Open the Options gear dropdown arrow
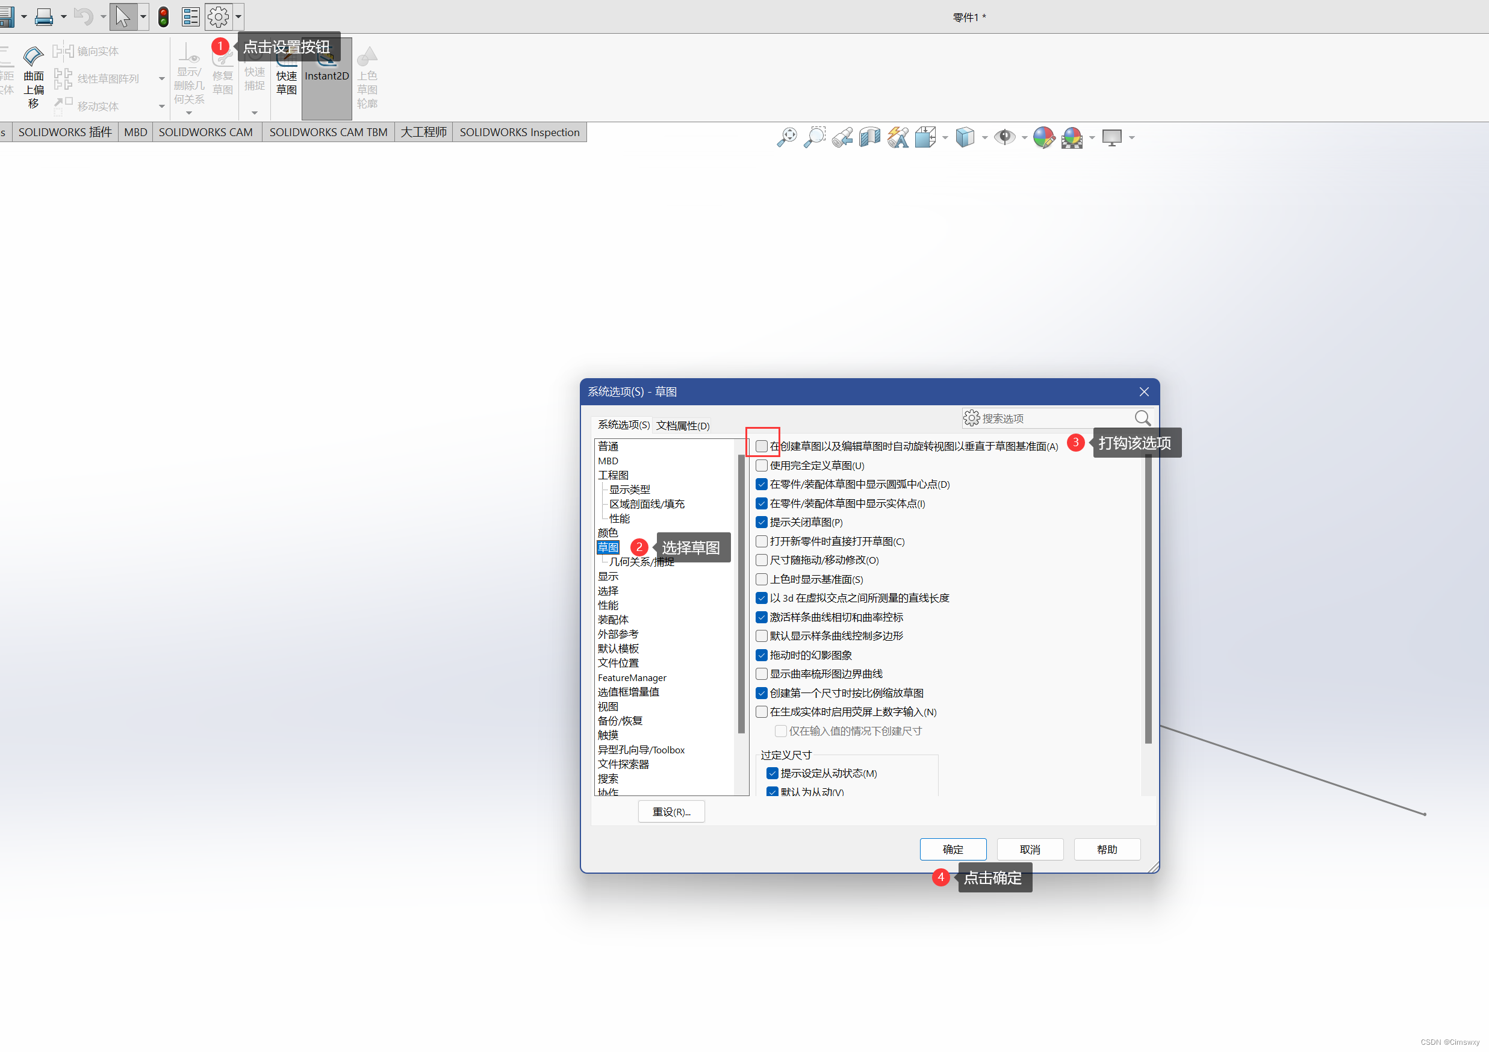This screenshot has height=1052, width=1489. (x=238, y=17)
